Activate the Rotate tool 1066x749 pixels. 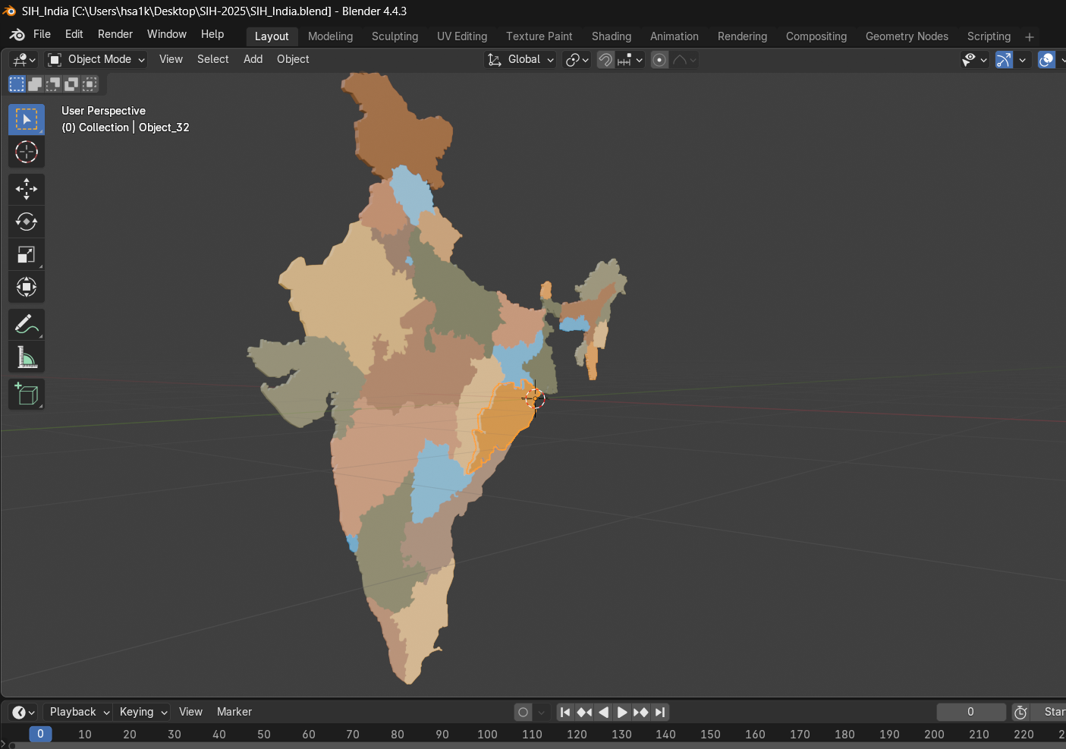[x=27, y=222]
